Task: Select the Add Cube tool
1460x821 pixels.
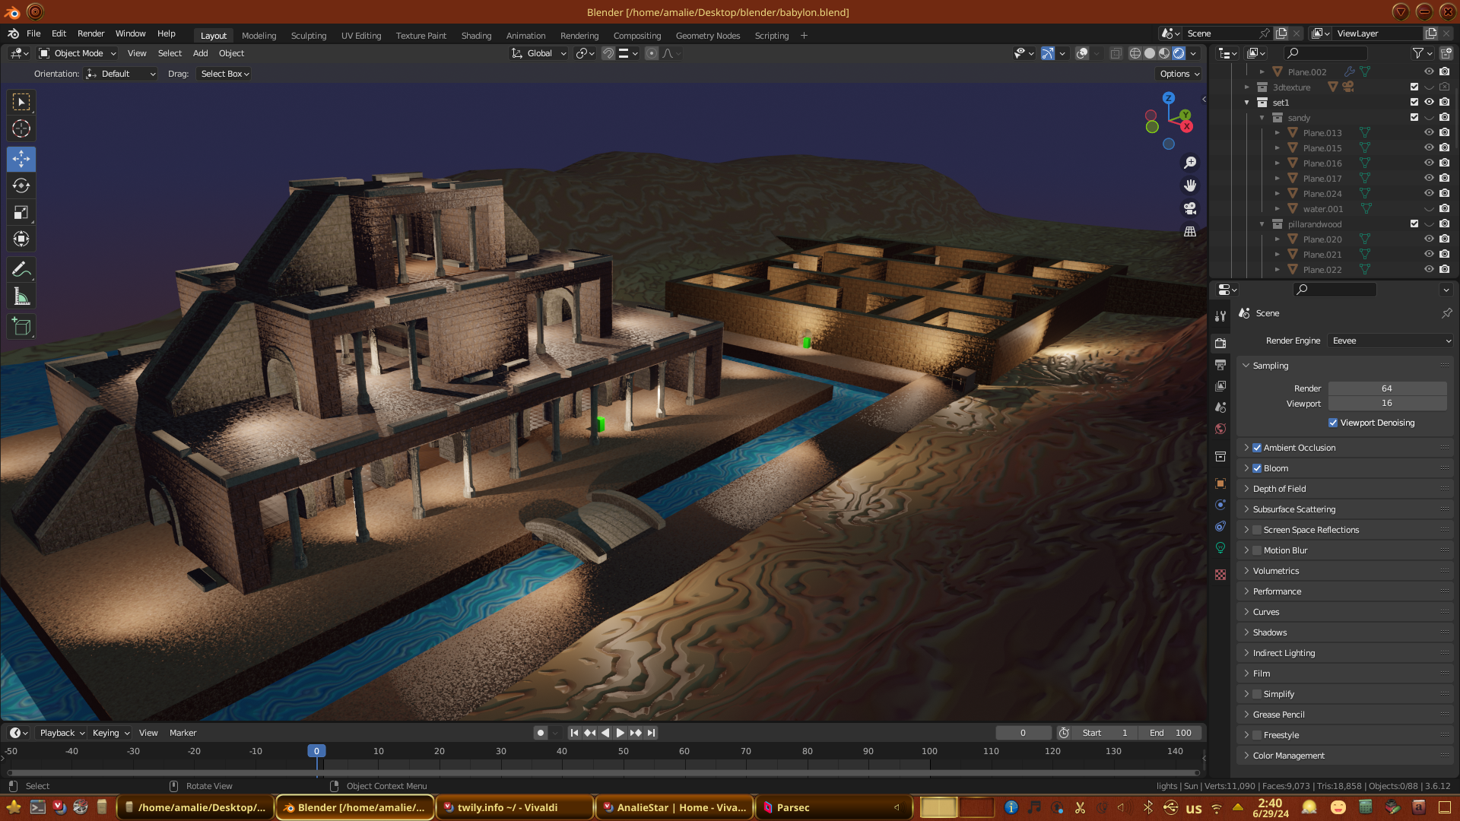Action: click(21, 327)
